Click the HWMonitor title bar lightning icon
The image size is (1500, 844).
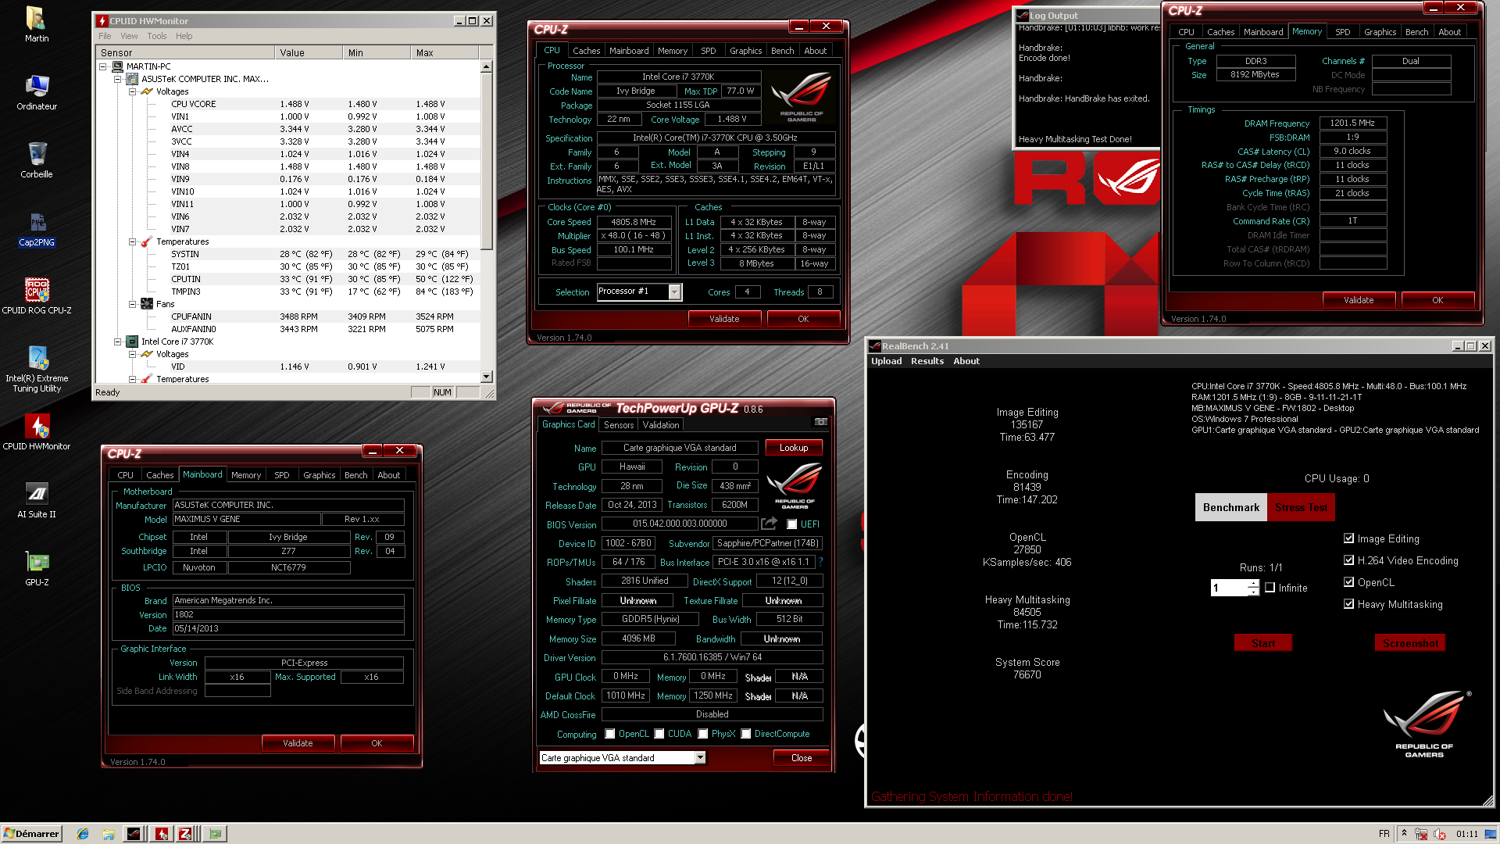[102, 21]
